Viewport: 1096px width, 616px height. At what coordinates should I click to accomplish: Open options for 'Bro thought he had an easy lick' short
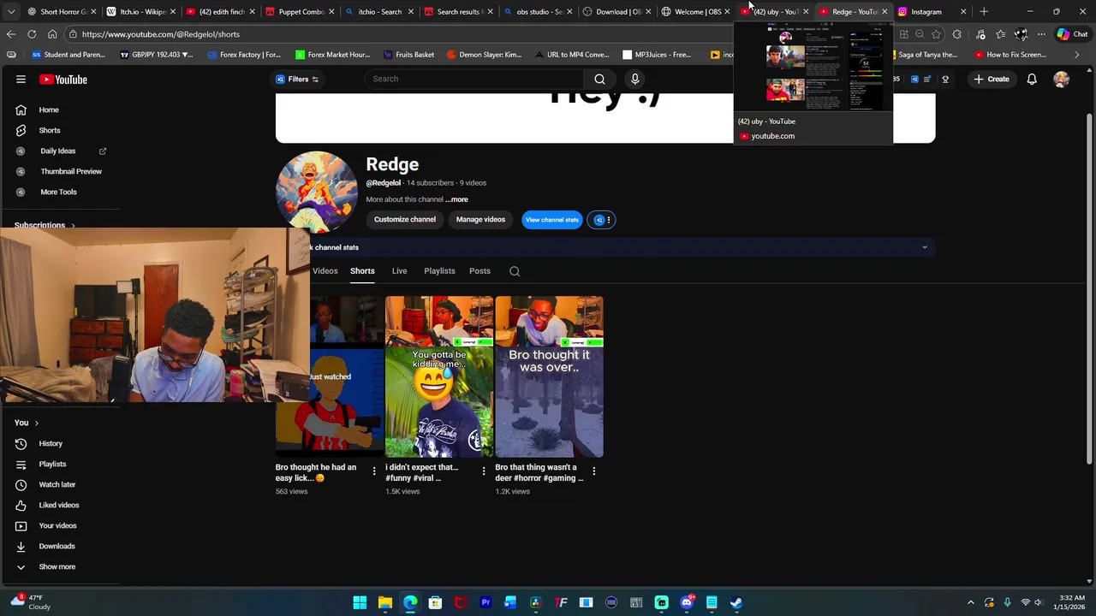(373, 471)
